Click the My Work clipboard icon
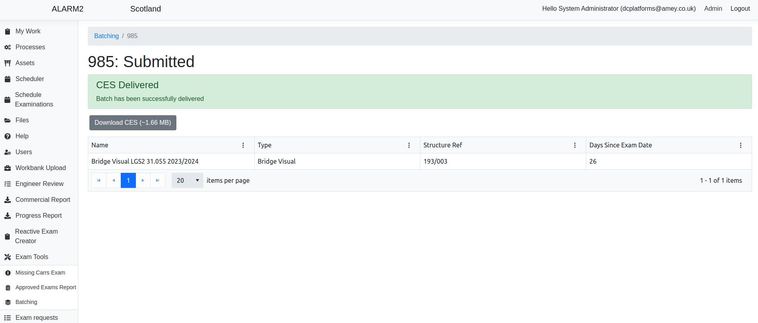The image size is (758, 323). tap(8, 31)
